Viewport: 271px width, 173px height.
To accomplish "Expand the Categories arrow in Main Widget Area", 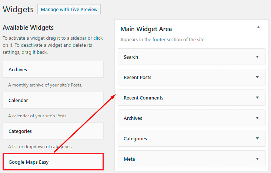I will (257, 138).
